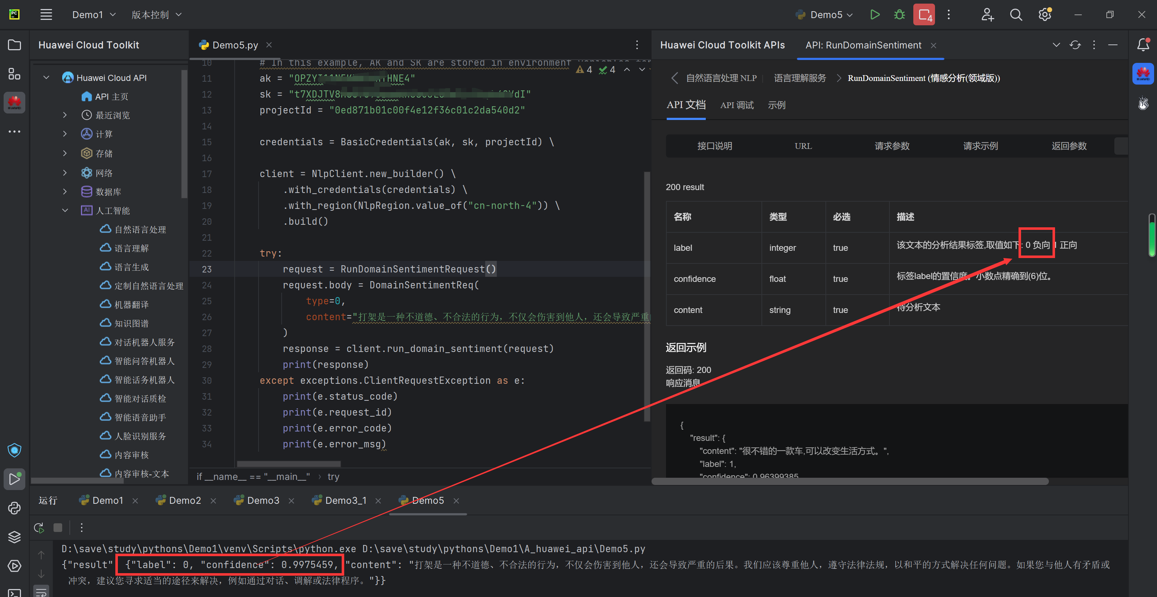Switch to 示例 tab
1157x597 pixels.
(777, 105)
